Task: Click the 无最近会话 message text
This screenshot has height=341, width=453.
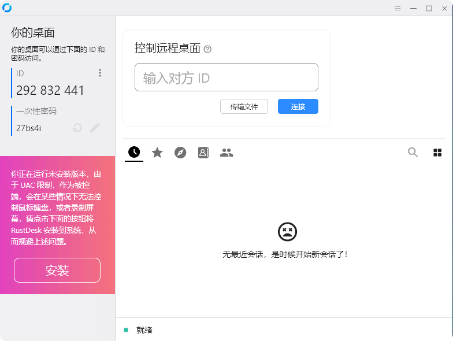Action: click(284, 254)
